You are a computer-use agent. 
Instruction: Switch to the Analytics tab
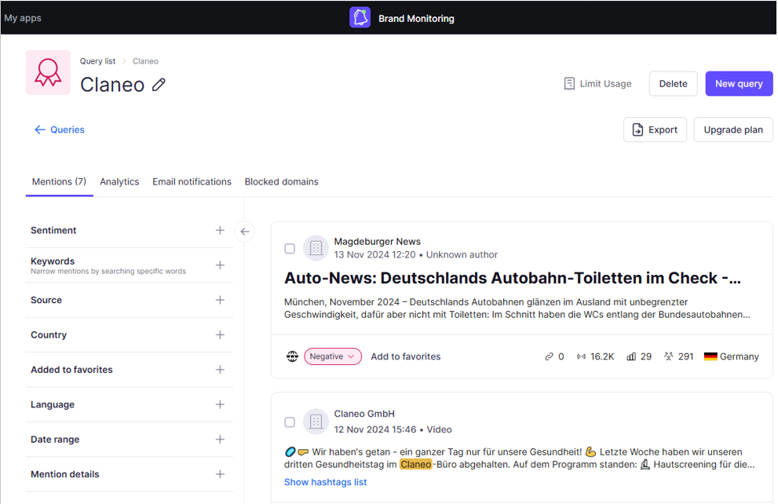(119, 182)
